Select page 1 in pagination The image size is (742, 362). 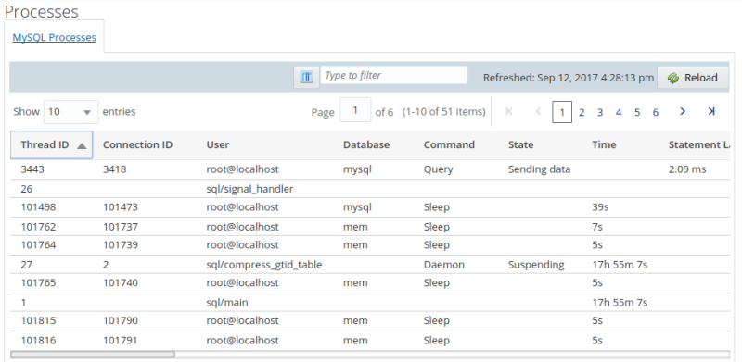(x=562, y=112)
